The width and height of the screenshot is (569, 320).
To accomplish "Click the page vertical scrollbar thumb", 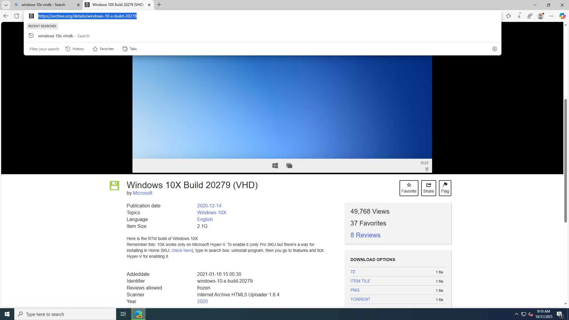I will click(x=565, y=160).
